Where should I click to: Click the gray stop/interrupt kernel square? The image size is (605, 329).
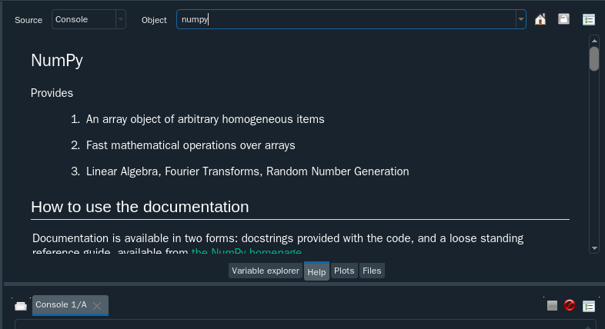(552, 305)
